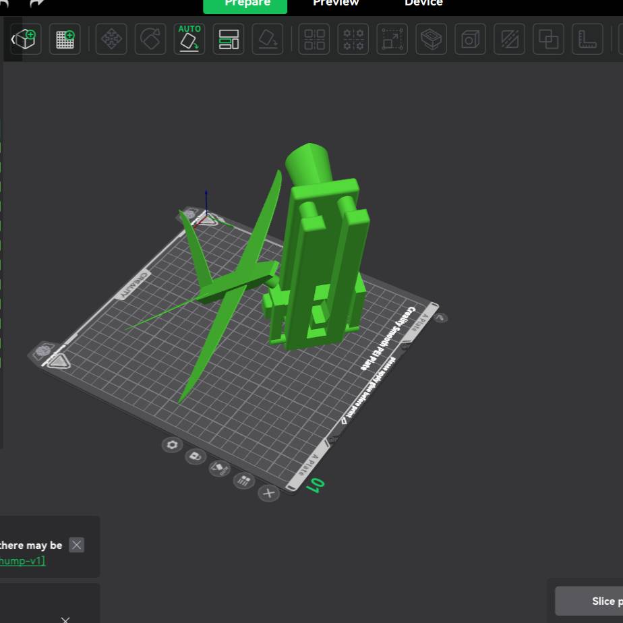Remove plate using the X icon

pyautogui.click(x=268, y=493)
